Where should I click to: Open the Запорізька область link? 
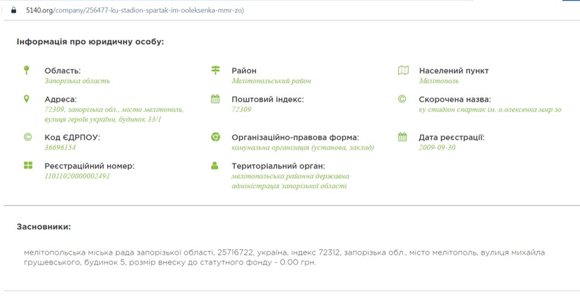(77, 81)
